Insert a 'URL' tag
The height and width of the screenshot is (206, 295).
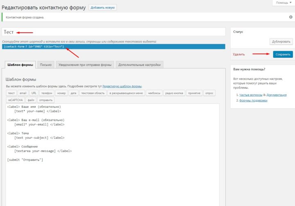[x=34, y=93]
